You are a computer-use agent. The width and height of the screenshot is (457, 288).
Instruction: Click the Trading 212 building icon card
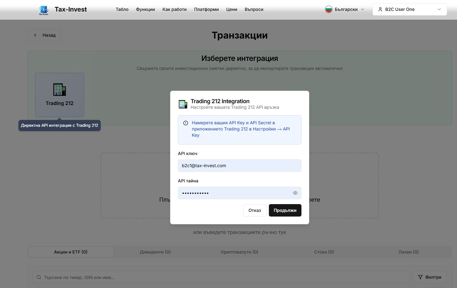pyautogui.click(x=60, y=95)
